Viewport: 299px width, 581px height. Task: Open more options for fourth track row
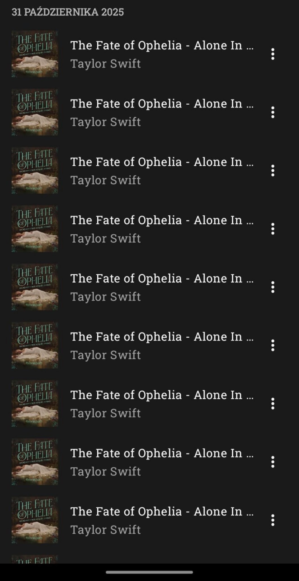272,229
